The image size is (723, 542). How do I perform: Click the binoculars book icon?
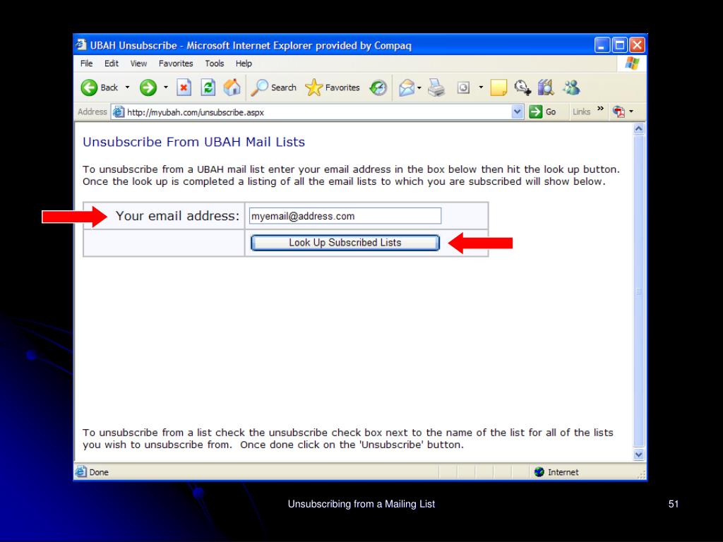546,88
